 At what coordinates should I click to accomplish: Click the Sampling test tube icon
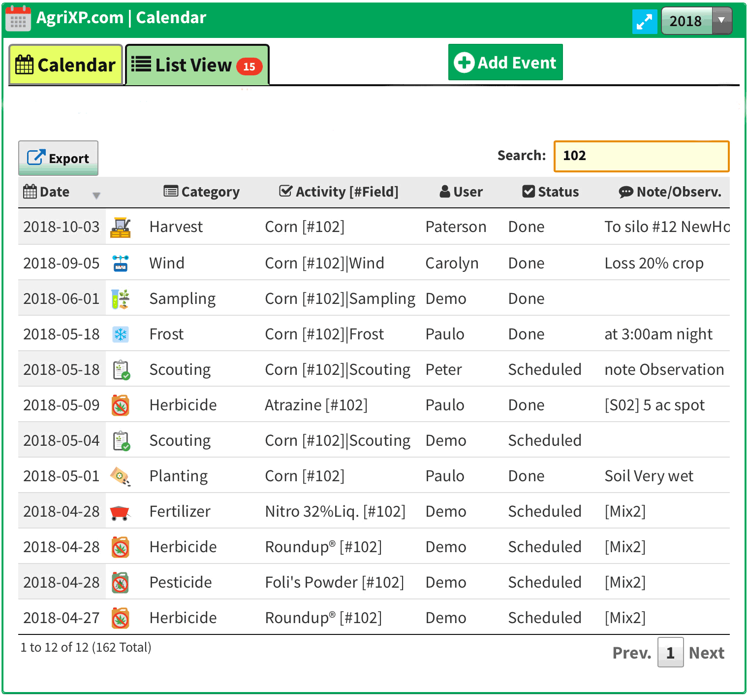point(121,299)
